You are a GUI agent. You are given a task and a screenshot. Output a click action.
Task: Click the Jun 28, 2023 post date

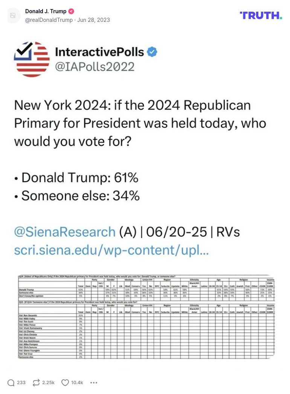click(x=94, y=20)
